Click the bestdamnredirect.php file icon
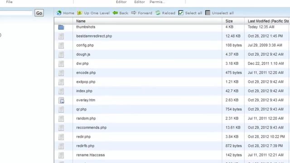This screenshot has width=290, height=163. pos(61,36)
